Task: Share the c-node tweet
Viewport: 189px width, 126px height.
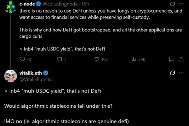Action: [181, 59]
